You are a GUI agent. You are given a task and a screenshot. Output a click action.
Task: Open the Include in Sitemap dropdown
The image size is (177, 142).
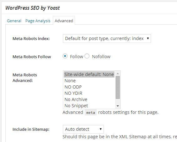(x=83, y=129)
